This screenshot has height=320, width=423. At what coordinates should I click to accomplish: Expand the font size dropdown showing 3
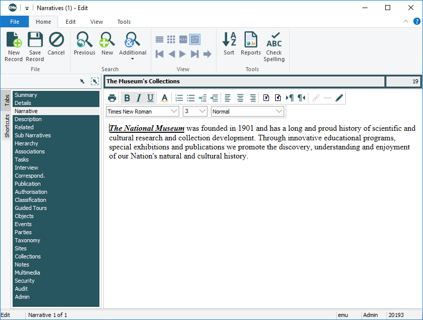(195, 112)
